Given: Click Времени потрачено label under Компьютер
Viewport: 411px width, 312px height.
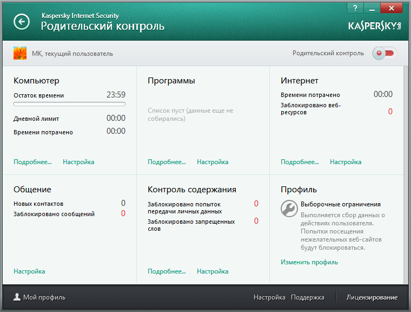Looking at the screenshot, I should [x=43, y=132].
